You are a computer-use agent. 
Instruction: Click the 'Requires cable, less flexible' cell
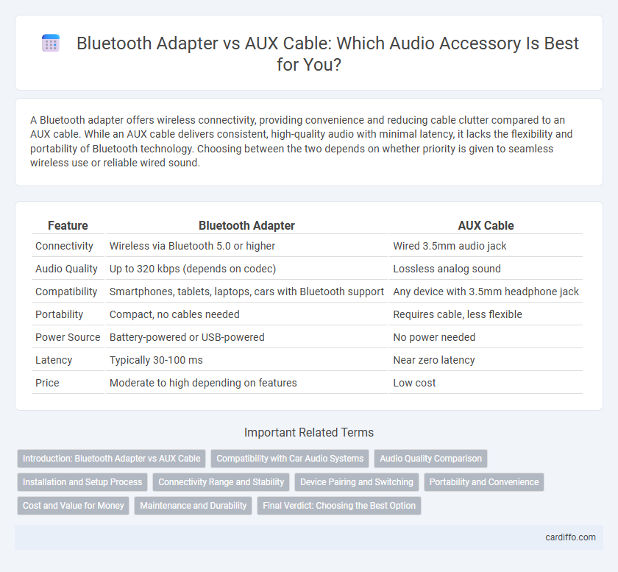coord(486,314)
